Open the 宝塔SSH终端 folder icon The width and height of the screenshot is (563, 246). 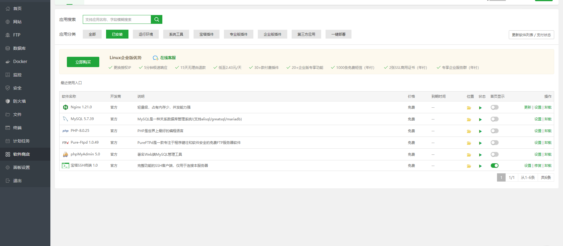pyautogui.click(x=469, y=166)
